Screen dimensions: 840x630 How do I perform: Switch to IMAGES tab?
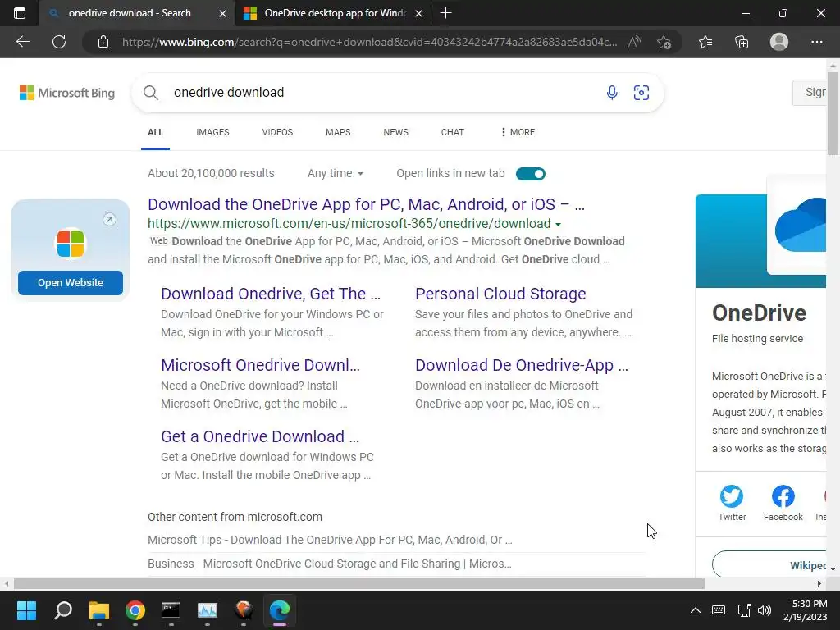coord(212,132)
